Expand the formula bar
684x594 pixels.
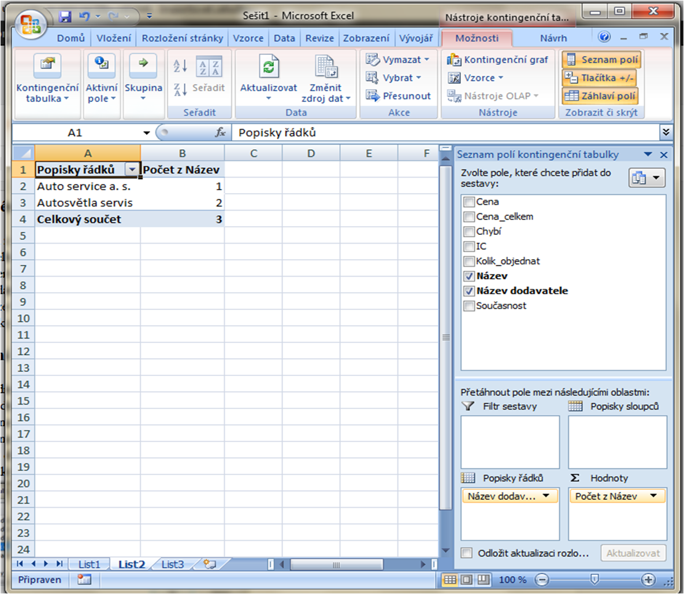tap(666, 132)
